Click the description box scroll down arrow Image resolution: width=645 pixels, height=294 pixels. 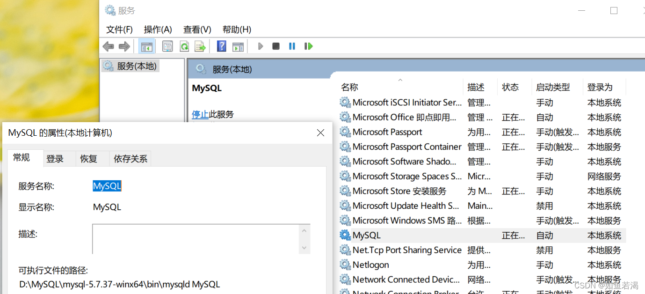point(304,248)
